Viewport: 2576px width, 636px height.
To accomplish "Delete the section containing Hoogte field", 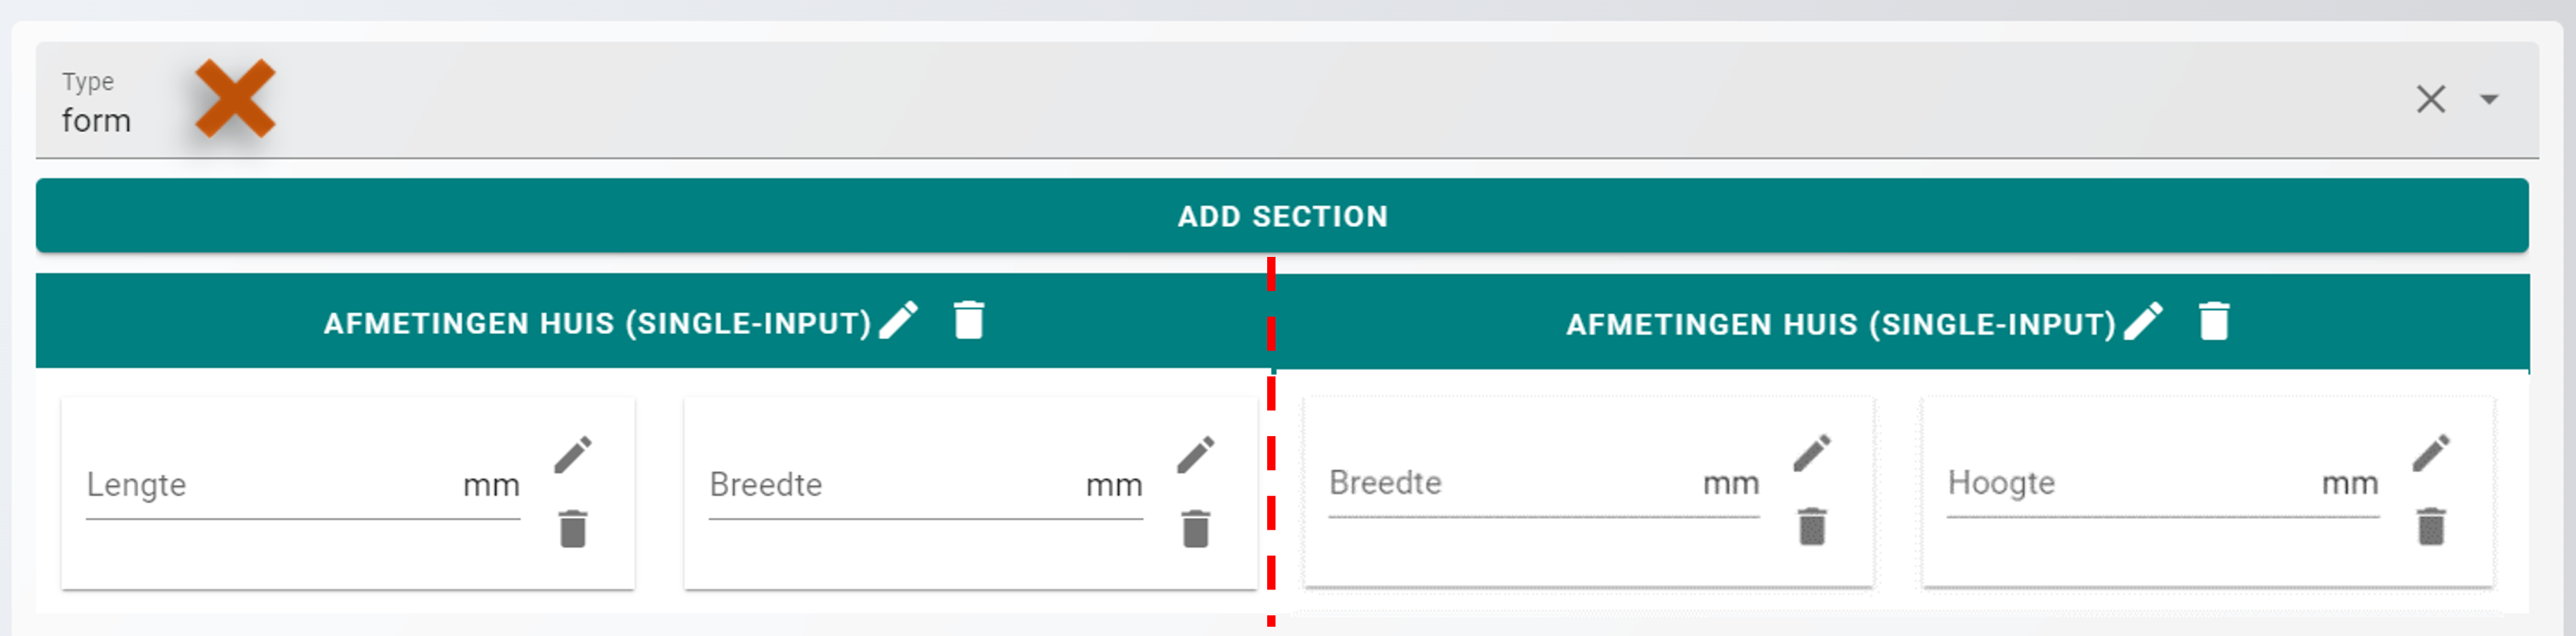I will (x=2213, y=322).
